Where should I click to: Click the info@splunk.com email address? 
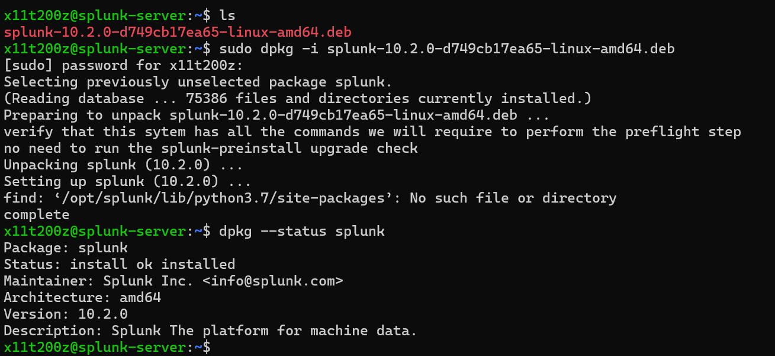(x=272, y=281)
